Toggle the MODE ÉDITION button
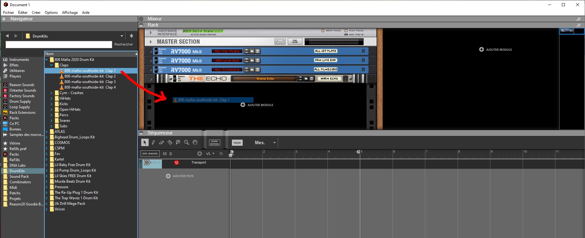This screenshot has height=238, width=585. [214, 143]
